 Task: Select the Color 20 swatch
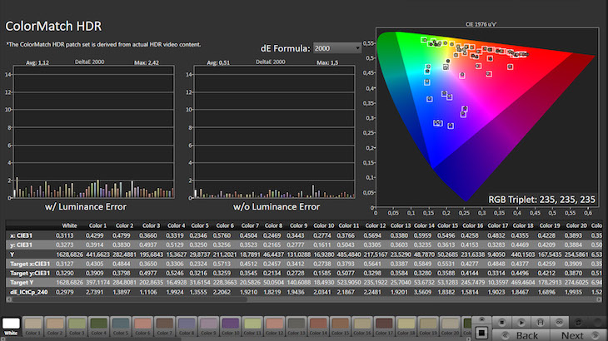pyautogui.click(x=450, y=324)
